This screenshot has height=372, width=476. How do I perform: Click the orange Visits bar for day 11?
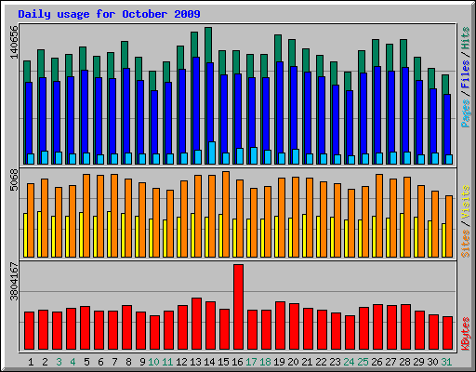pos(170,223)
